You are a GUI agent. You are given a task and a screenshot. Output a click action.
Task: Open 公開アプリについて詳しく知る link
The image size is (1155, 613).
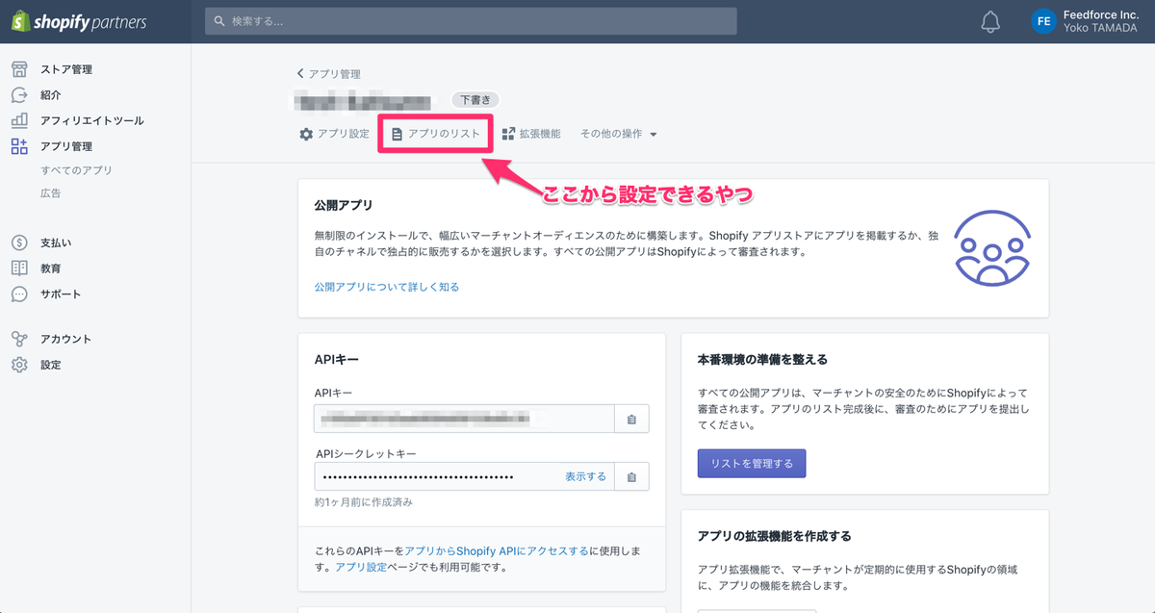(387, 287)
